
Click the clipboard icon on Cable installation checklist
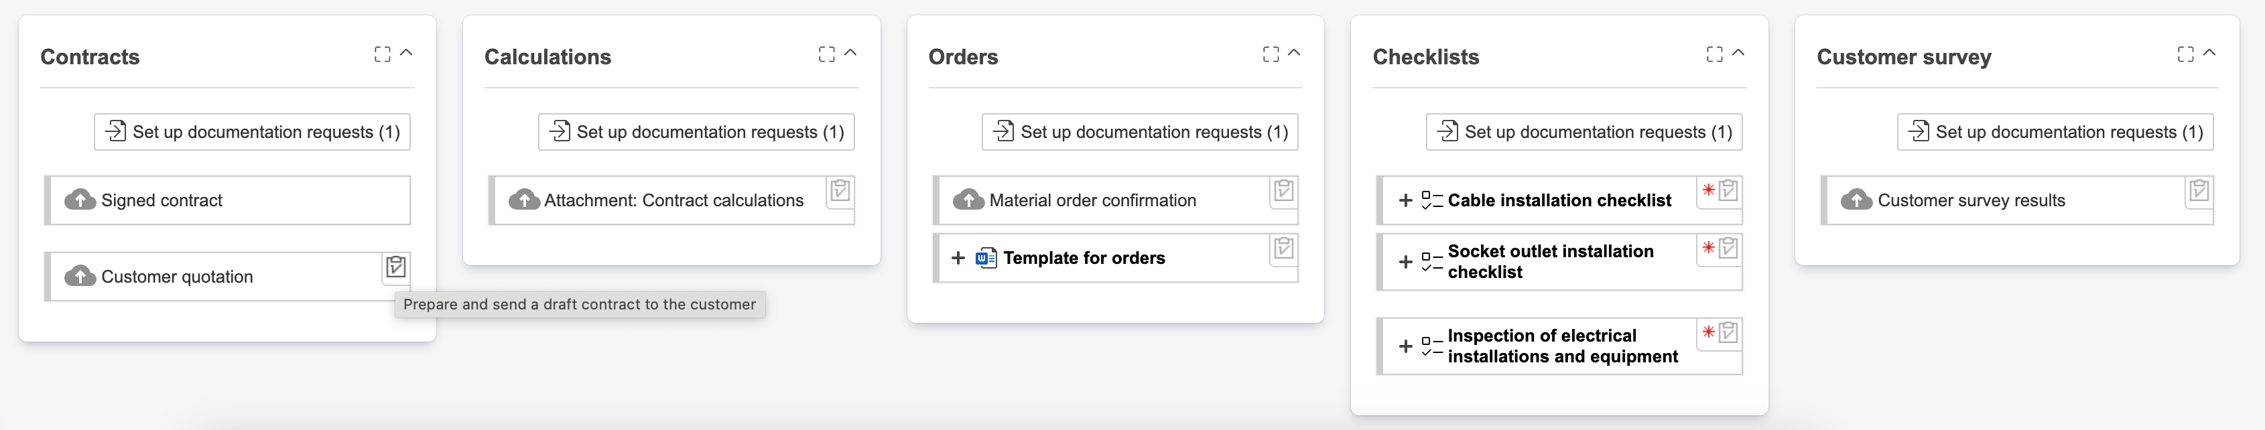point(1728,190)
